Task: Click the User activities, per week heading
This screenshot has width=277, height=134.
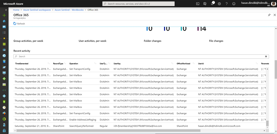Action: 93,41
